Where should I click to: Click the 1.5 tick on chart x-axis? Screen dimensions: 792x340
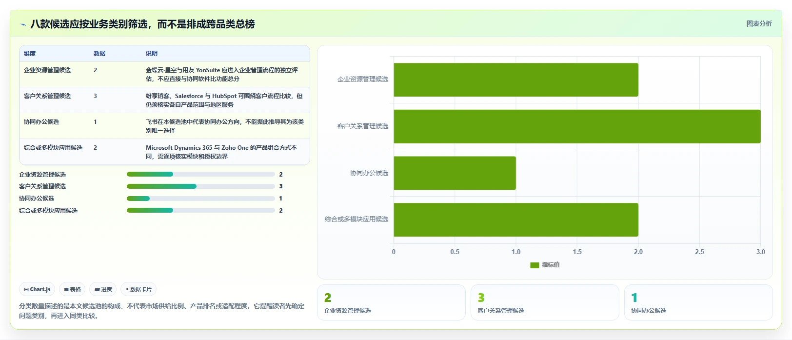(577, 252)
